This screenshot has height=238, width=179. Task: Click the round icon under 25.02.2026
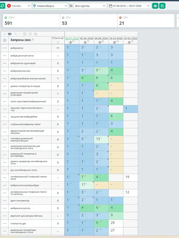point(129,42)
